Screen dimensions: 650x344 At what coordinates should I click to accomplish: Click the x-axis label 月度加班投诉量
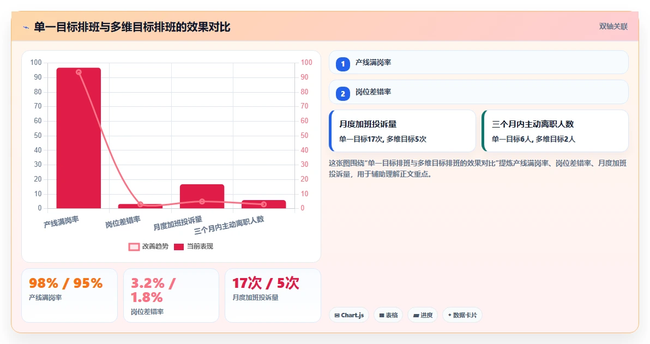tap(178, 224)
